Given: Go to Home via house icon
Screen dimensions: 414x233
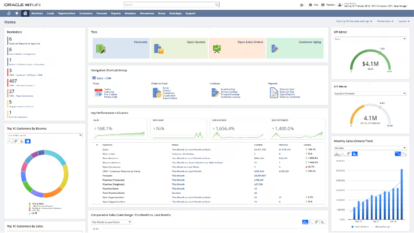Looking at the screenshot, I should click(x=25, y=13).
